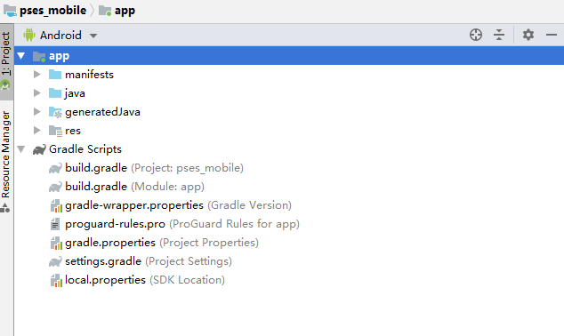This screenshot has width=564, height=336.
Task: Click the app breadcrumb item
Action: pyautogui.click(x=125, y=11)
